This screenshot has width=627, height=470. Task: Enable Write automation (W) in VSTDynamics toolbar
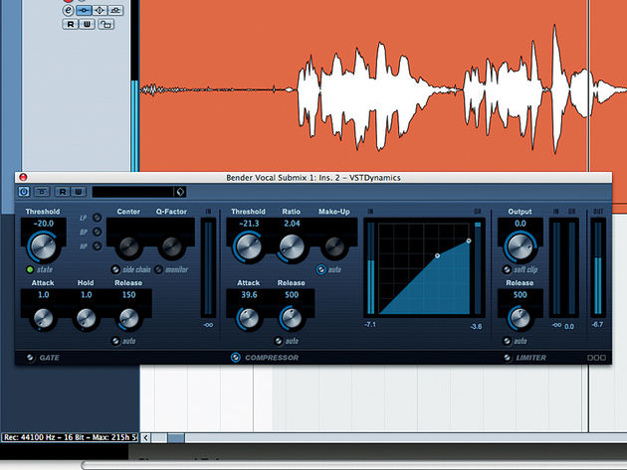79,192
